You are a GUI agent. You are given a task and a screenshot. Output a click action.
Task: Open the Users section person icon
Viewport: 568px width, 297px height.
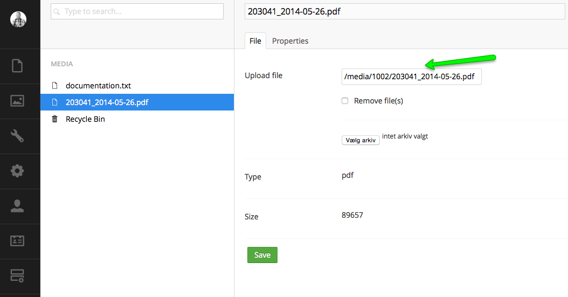(17, 206)
